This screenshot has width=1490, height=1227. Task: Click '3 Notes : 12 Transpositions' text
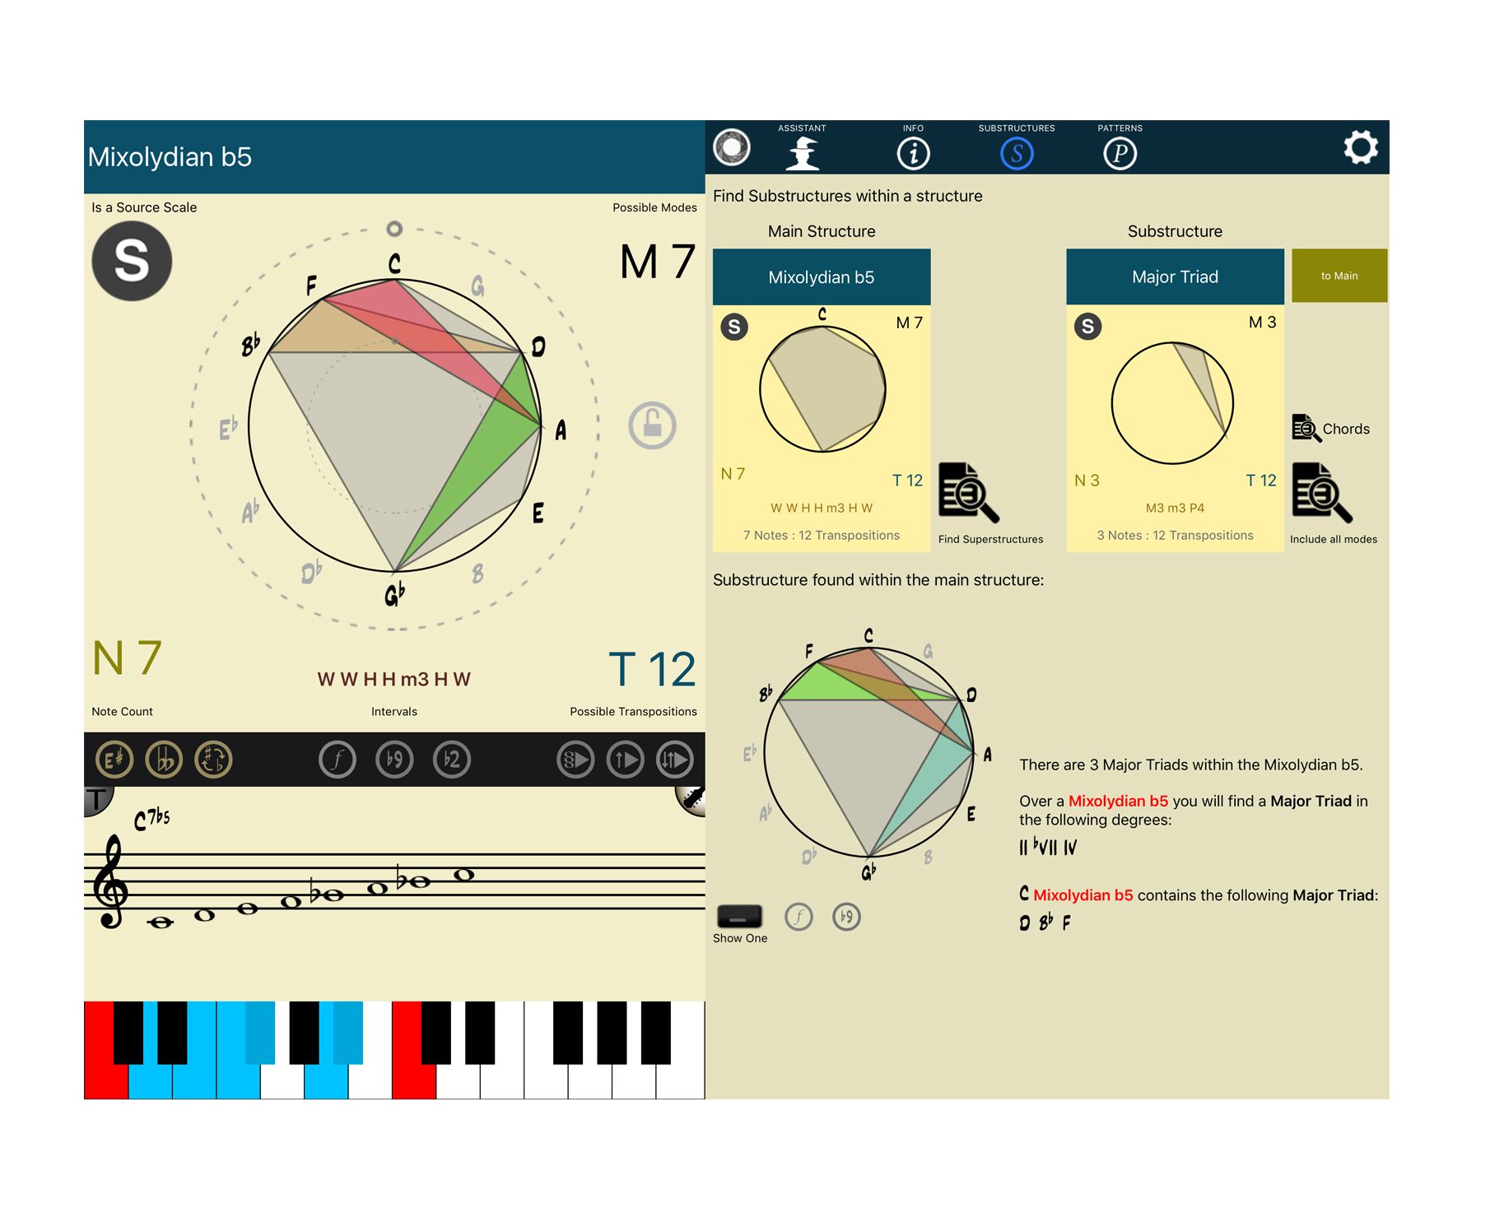[x=1175, y=535]
